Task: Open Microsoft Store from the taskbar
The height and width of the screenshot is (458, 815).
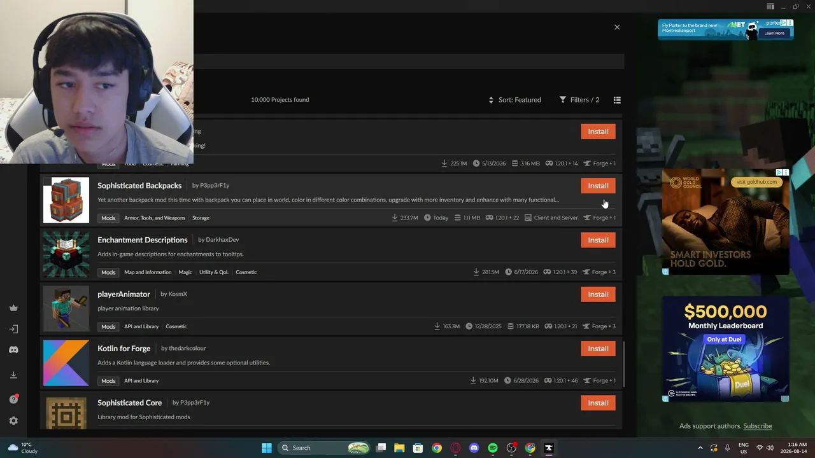Action: tap(418, 448)
